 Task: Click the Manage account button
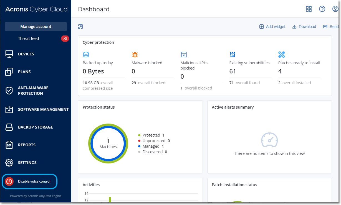click(36, 27)
